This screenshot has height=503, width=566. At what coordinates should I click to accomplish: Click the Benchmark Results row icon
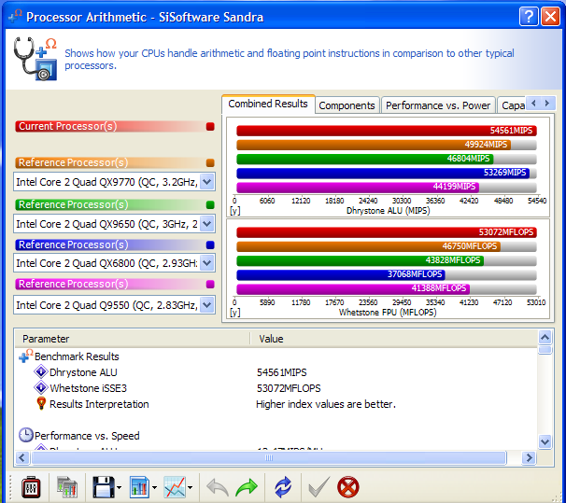pos(25,356)
